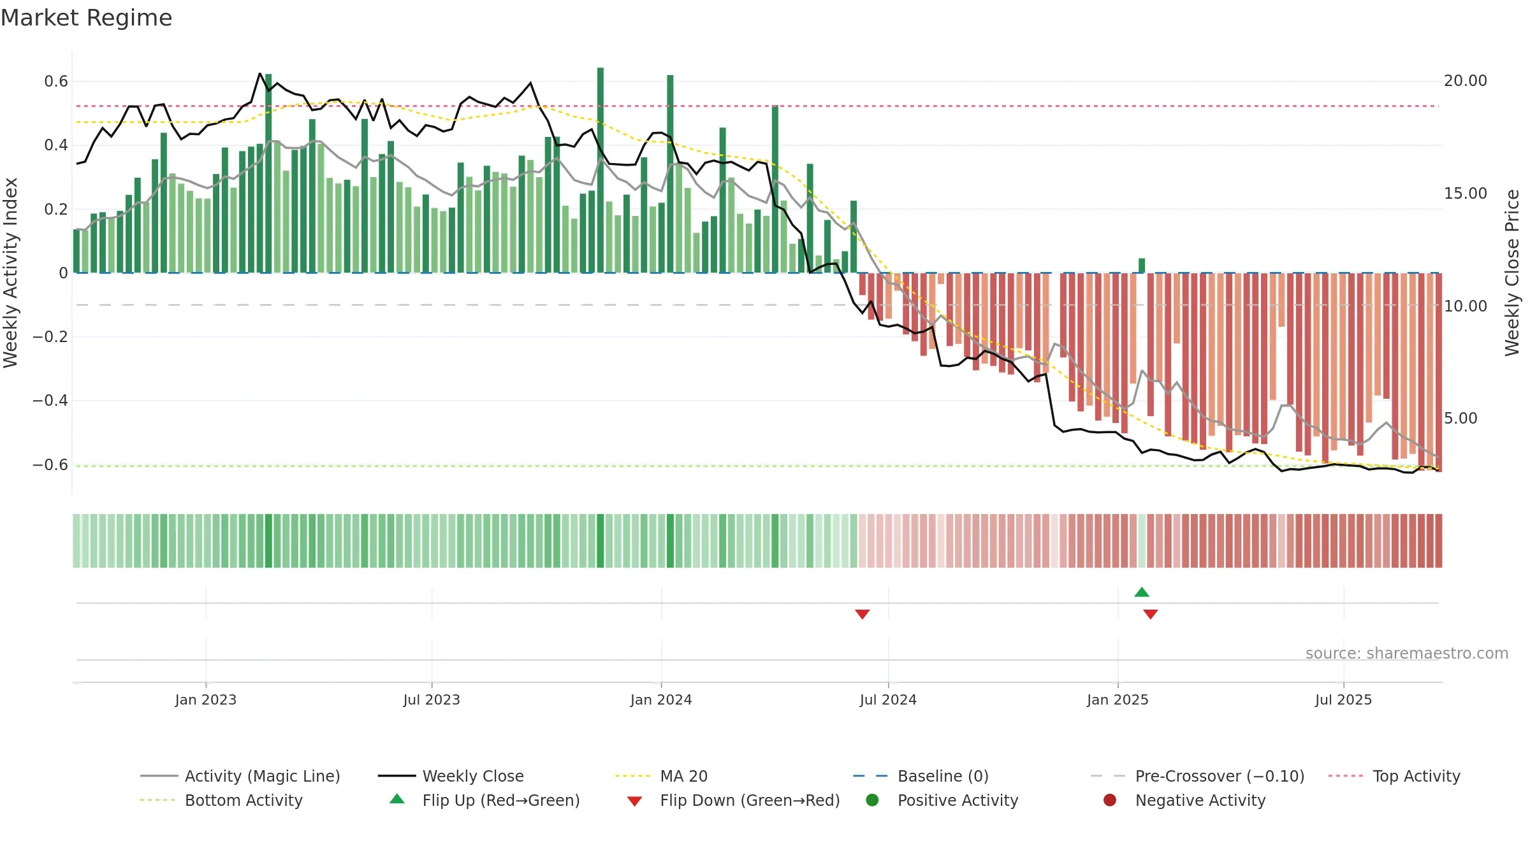The image size is (1530, 860).
Task: Click the 0.4 activity axis label
Action: click(56, 145)
